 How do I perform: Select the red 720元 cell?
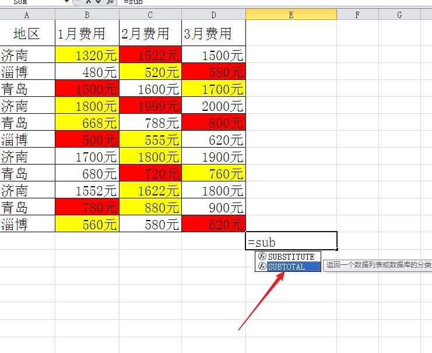(150, 173)
